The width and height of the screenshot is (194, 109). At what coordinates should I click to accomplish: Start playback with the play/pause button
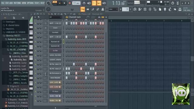click(60, 3)
